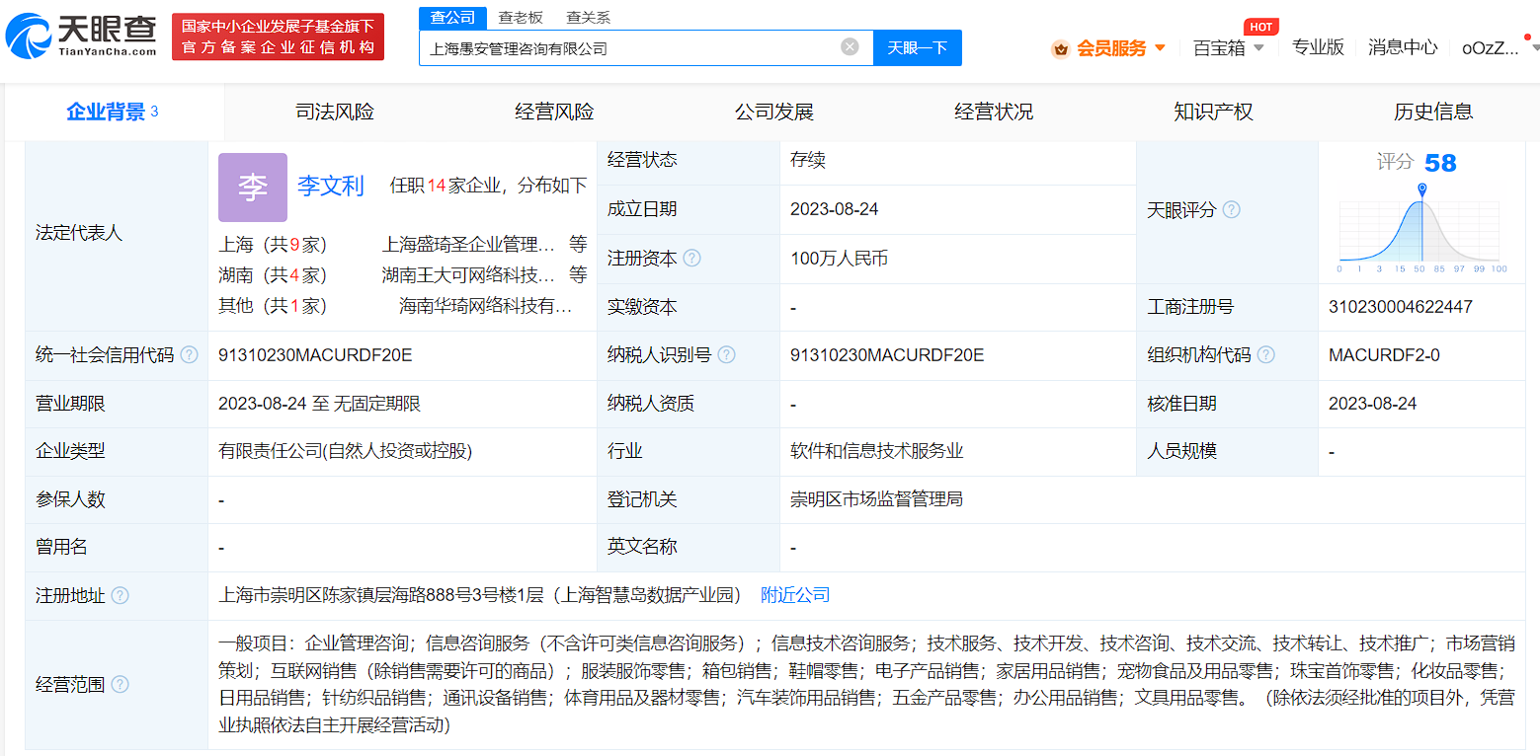1540x756 pixels.
Task: Click the 成立日期 value 2023-08-24
Action: click(835, 209)
